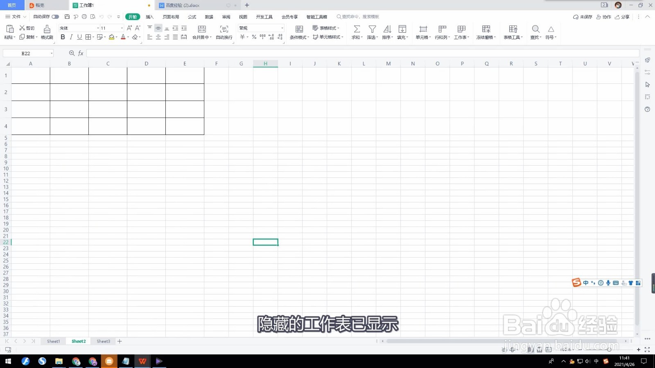Click the Cut (剪切) scissors icon
The image size is (655, 368).
pos(22,28)
